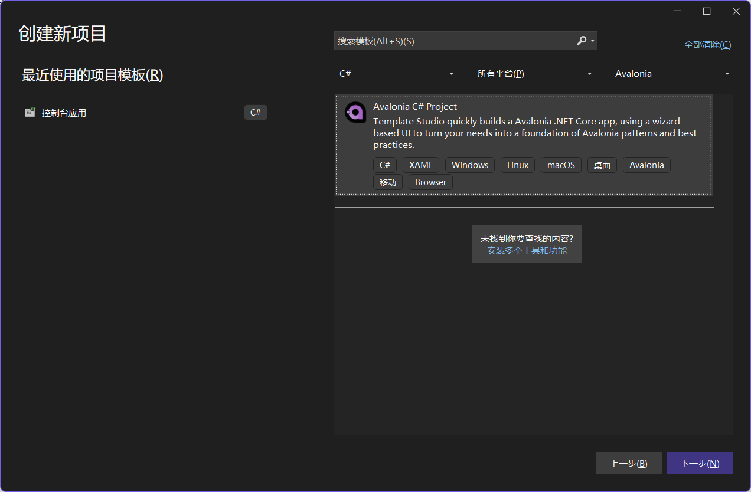Select the 控制台应用 recent template
The width and height of the screenshot is (751, 492).
[146, 113]
